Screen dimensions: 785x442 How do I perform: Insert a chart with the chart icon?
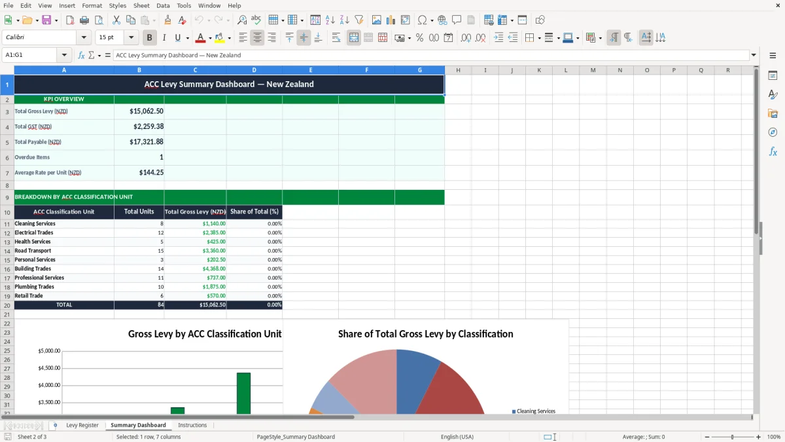coord(391,20)
